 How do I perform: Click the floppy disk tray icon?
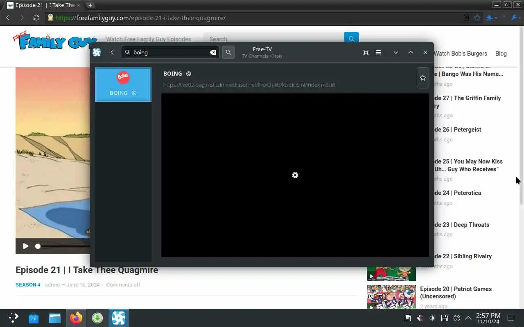444,318
